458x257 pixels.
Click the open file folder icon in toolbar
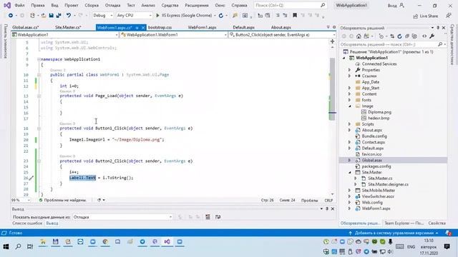click(44, 16)
